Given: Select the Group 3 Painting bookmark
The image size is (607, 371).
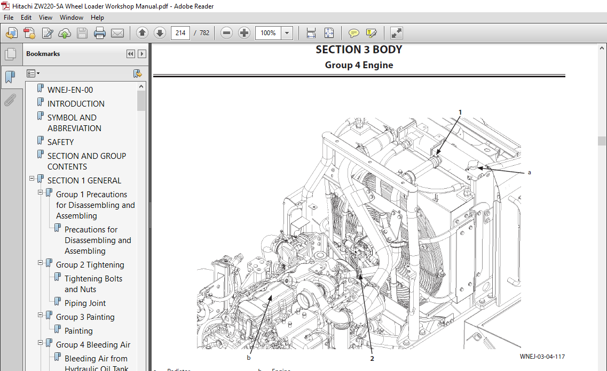Looking at the screenshot, I should (x=85, y=317).
